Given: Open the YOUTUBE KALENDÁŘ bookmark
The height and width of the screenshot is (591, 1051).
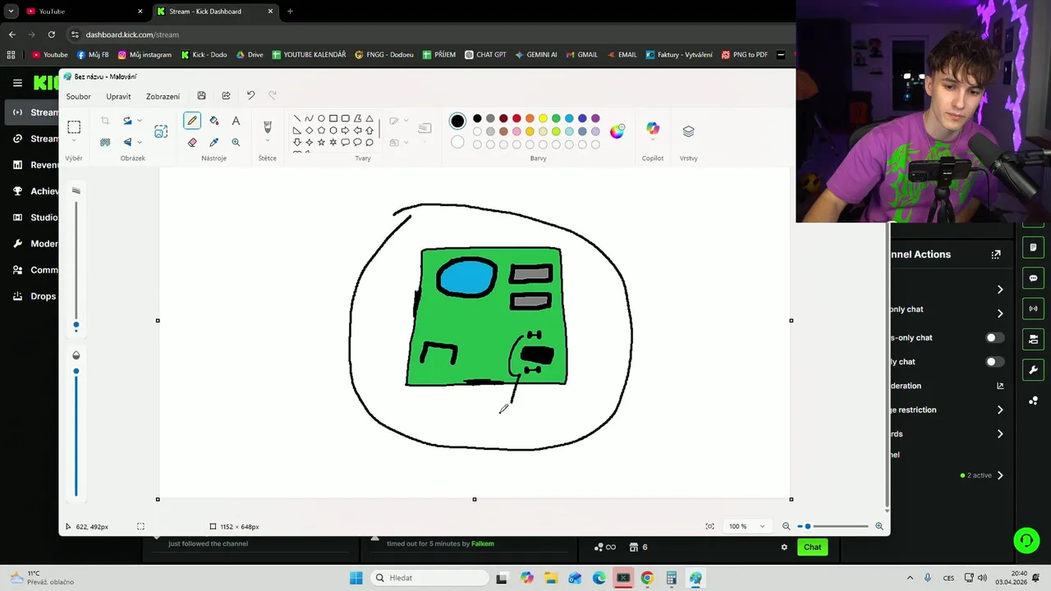Looking at the screenshot, I should pos(309,55).
